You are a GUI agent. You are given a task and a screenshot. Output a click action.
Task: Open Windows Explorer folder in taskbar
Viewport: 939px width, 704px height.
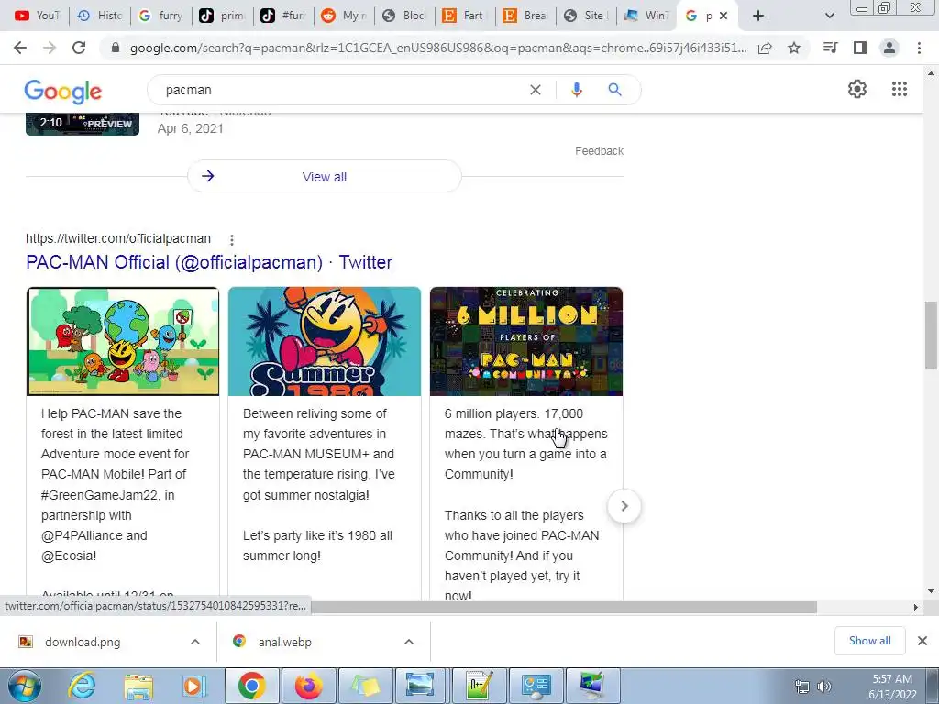(138, 686)
